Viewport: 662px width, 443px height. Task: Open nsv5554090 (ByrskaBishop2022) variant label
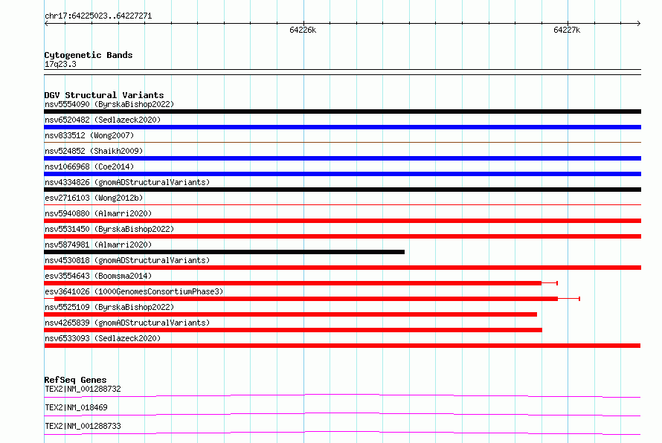[109, 104]
